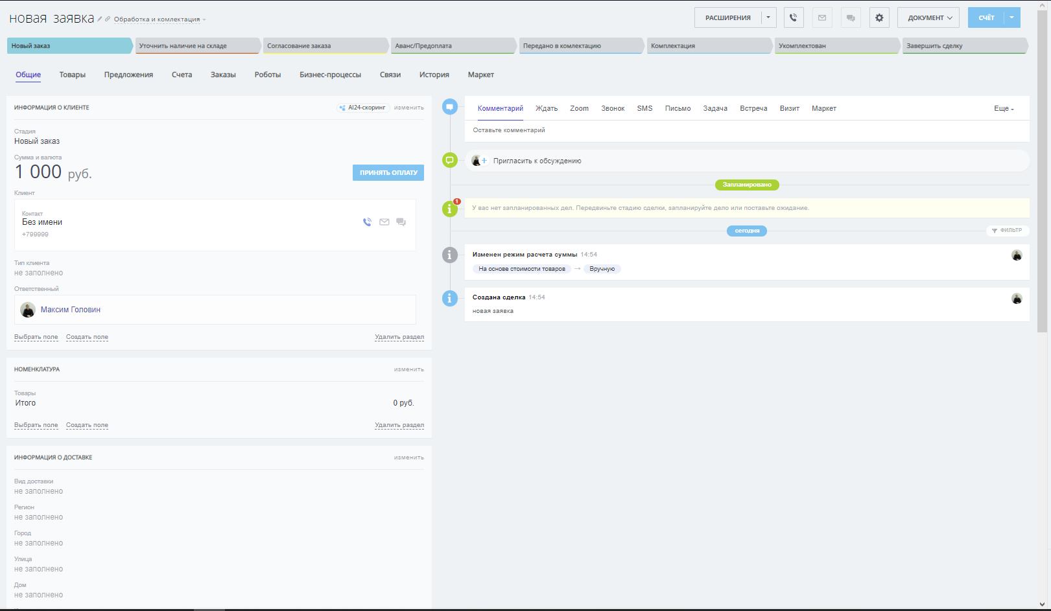
Task: Expand the 'Еще' menu in the timeline
Action: point(1004,109)
